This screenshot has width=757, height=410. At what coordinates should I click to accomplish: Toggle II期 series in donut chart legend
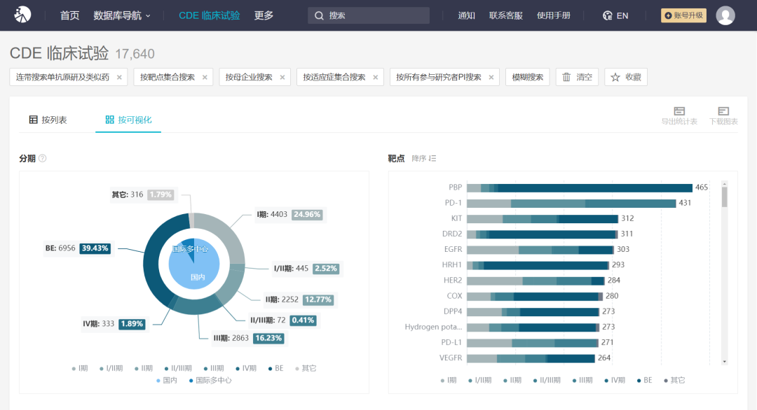(144, 369)
